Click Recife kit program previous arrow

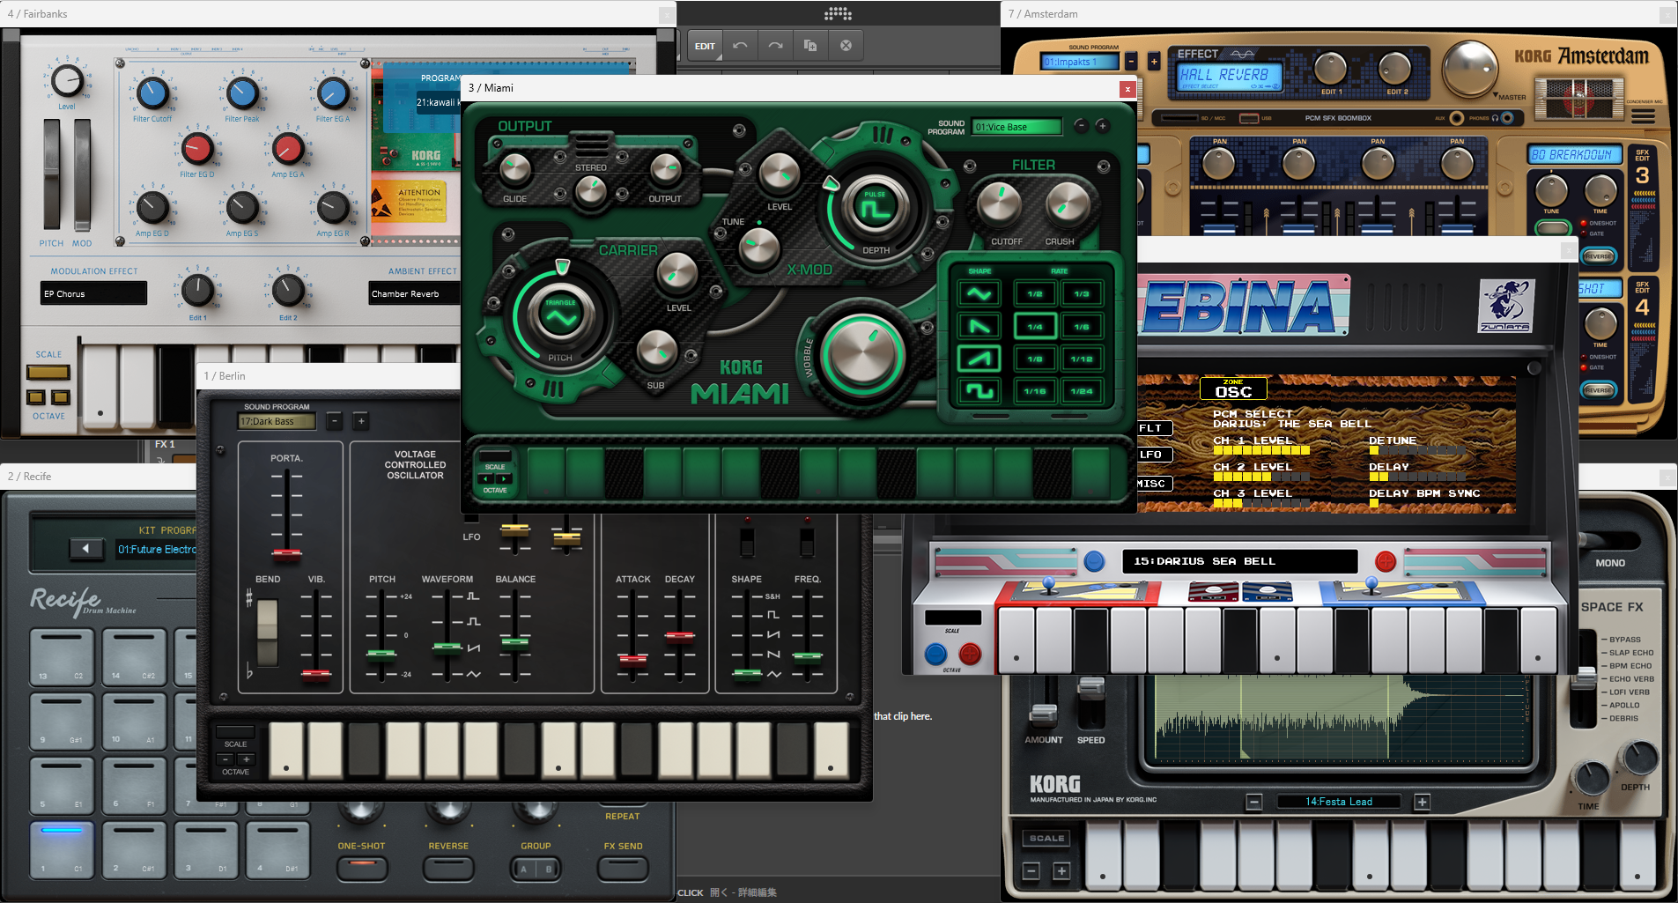click(x=85, y=549)
